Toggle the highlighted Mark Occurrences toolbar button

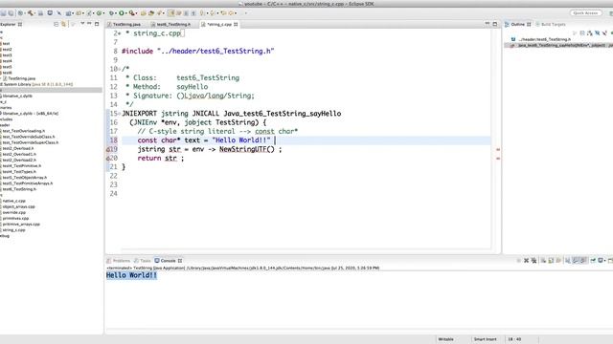(171, 12)
